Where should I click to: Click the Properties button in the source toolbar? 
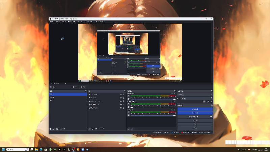click(75, 87)
